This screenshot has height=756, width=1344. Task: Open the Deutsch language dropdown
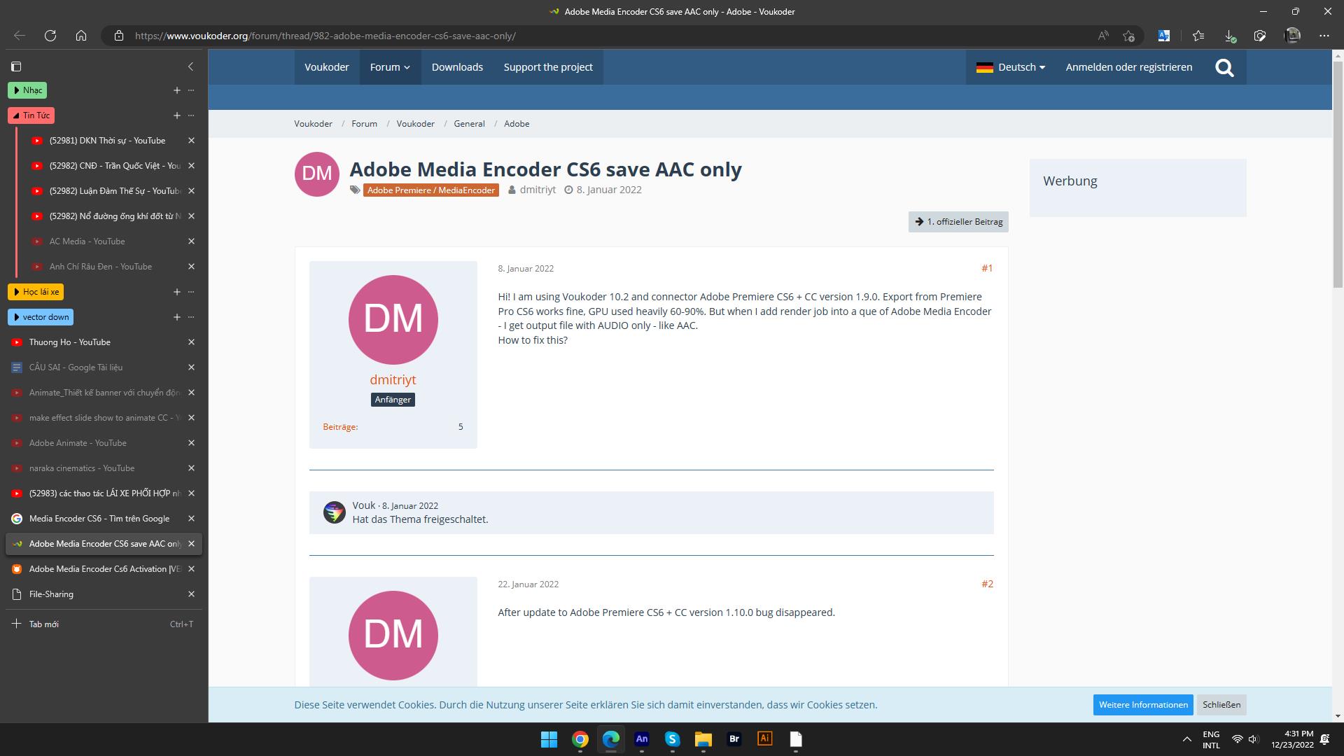pyautogui.click(x=1011, y=67)
